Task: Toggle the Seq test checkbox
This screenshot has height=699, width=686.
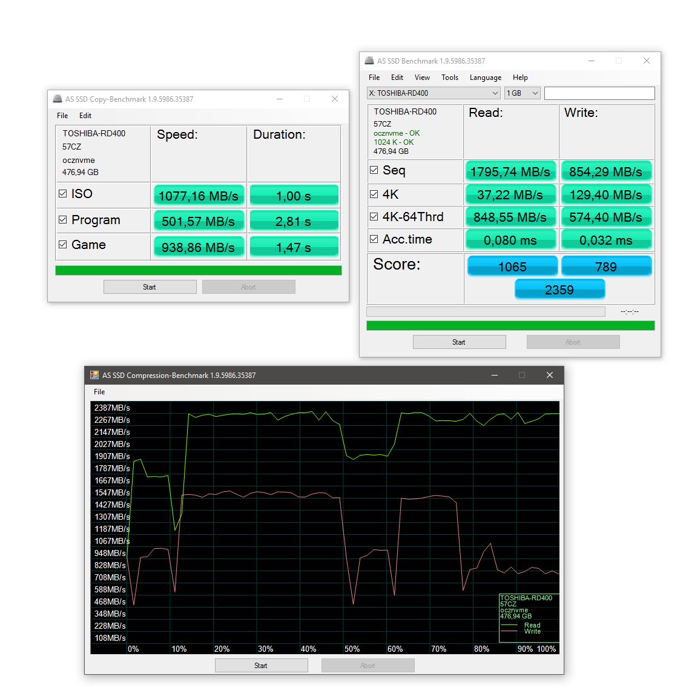Action: coord(374,170)
